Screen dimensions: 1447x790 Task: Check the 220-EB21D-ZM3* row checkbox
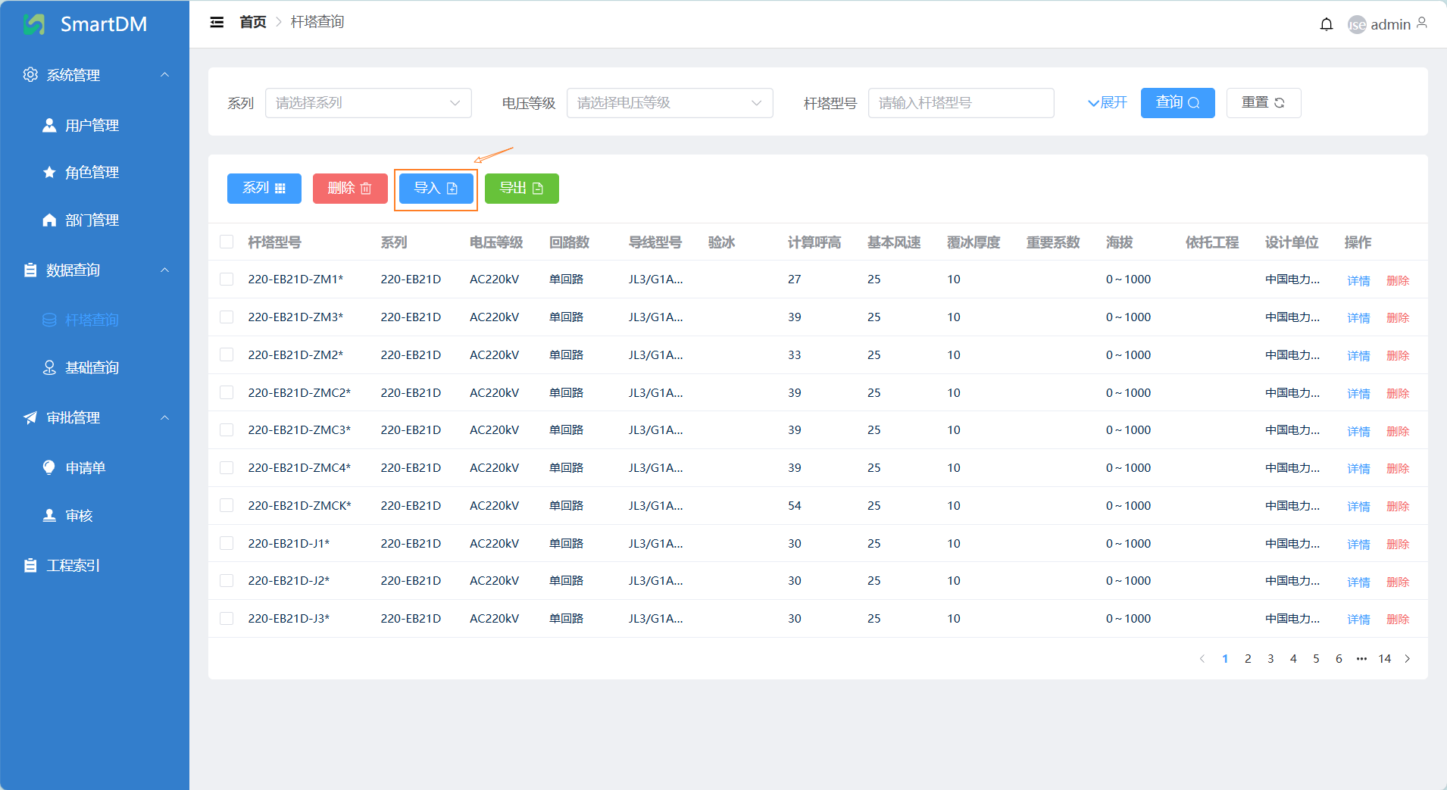227,317
